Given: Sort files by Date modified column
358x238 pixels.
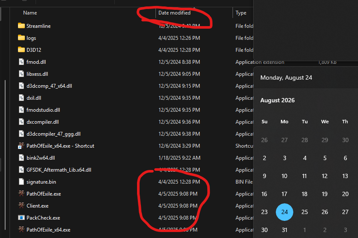Looking at the screenshot, I should tap(174, 13).
